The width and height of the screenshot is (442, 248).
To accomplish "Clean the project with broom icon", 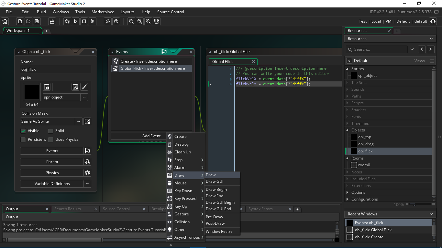I will pos(93,21).
